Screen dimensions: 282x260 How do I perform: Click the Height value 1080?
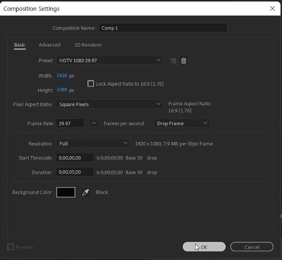62,90
